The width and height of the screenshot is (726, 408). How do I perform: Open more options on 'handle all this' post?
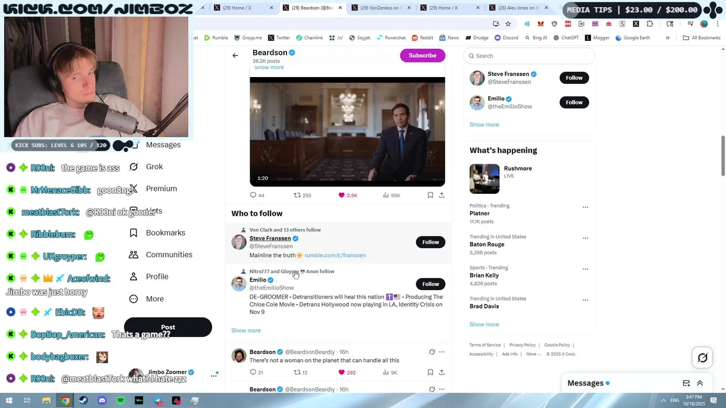click(442, 352)
